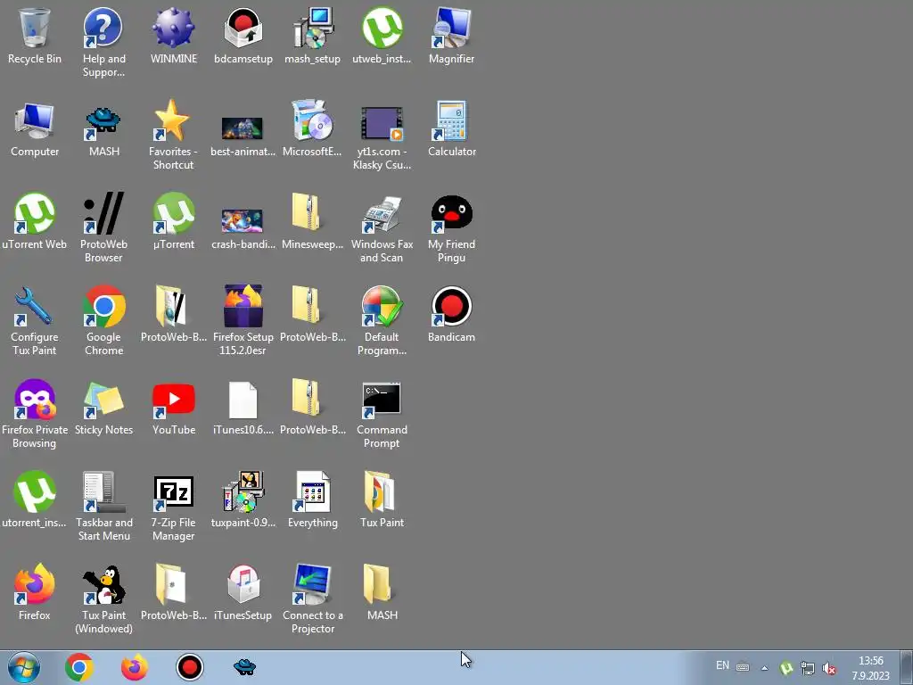Select the YouTube desktop shortcut
Image resolution: width=913 pixels, height=685 pixels.
173,399
